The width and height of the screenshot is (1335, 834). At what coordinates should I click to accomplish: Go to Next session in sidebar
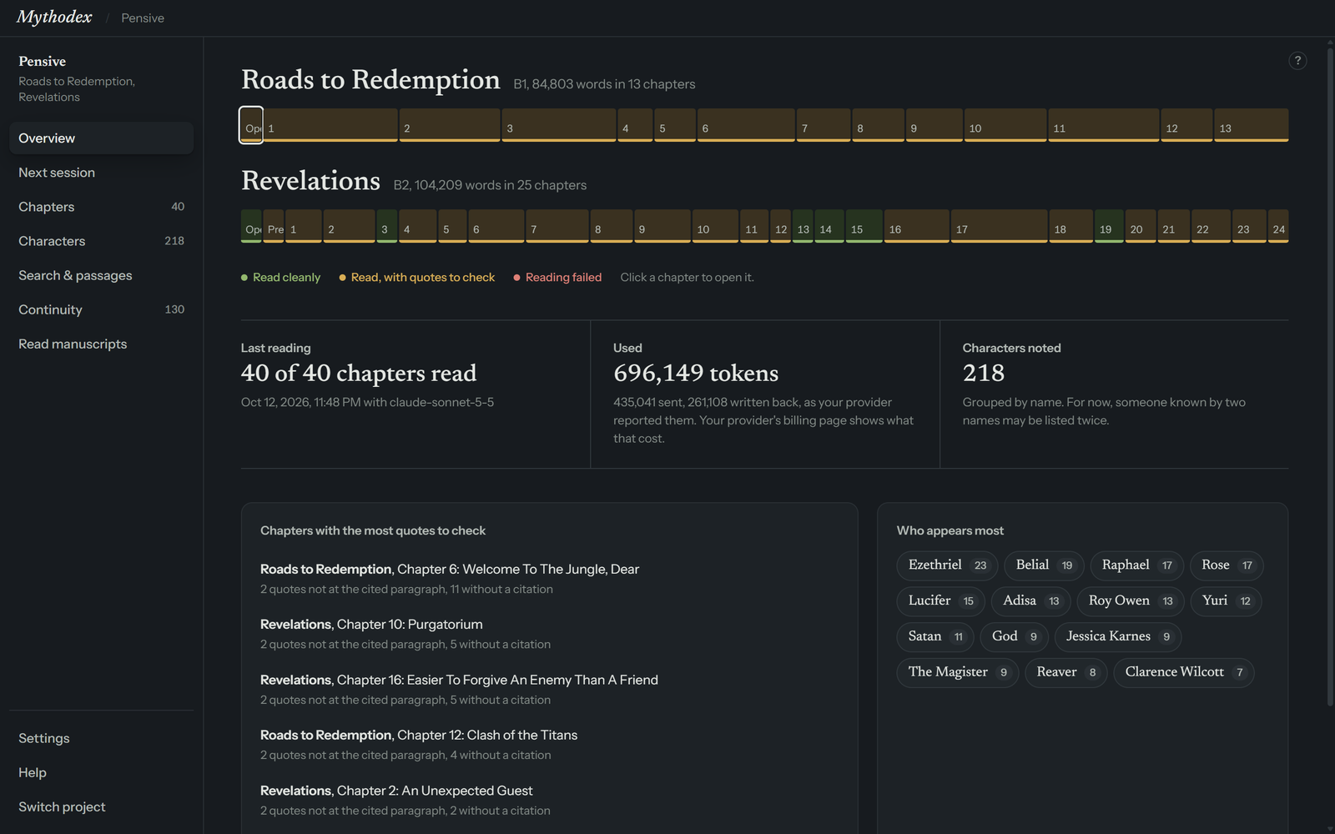(x=101, y=173)
